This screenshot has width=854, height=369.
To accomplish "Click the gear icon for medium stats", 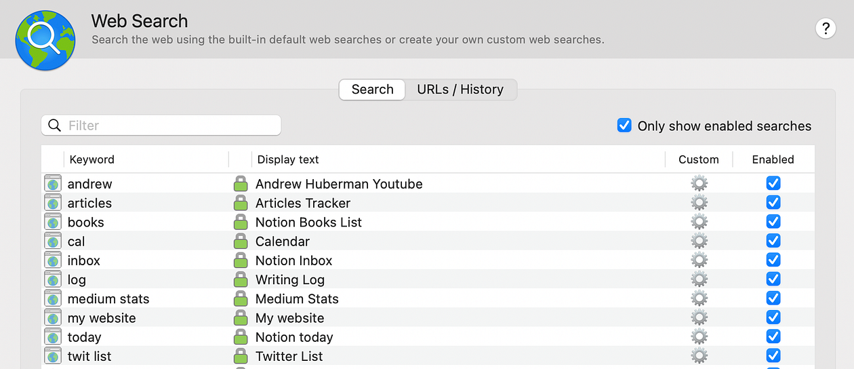I will click(x=699, y=298).
